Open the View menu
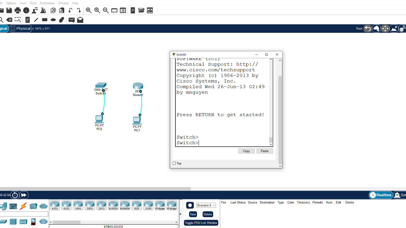 (23, 3)
